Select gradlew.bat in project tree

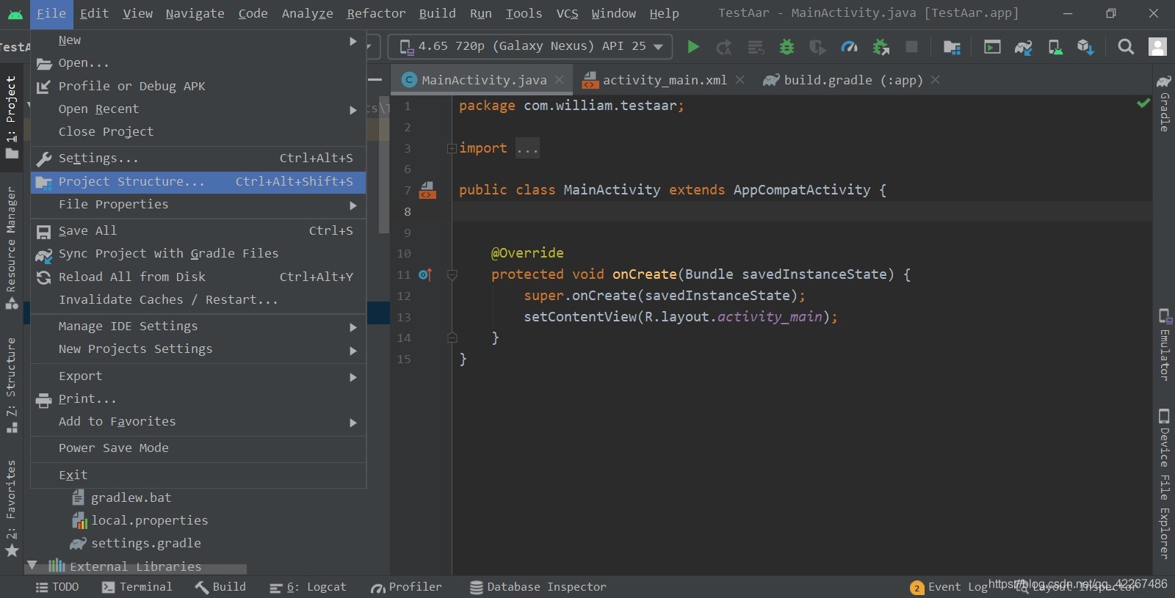[x=131, y=498]
